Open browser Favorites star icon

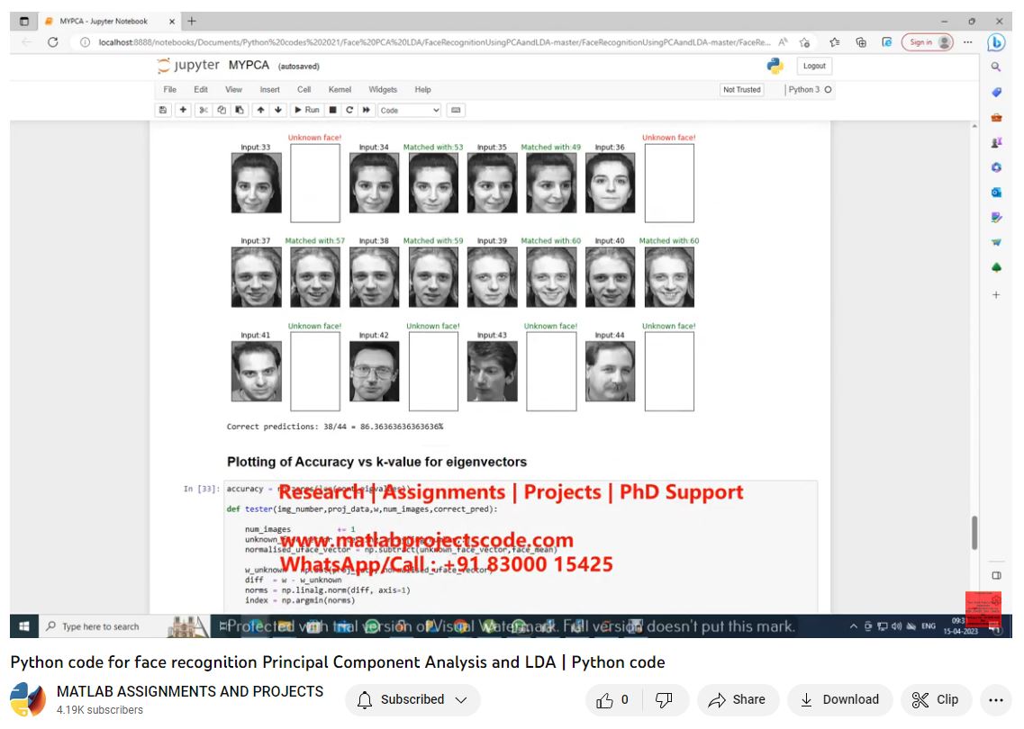(835, 42)
